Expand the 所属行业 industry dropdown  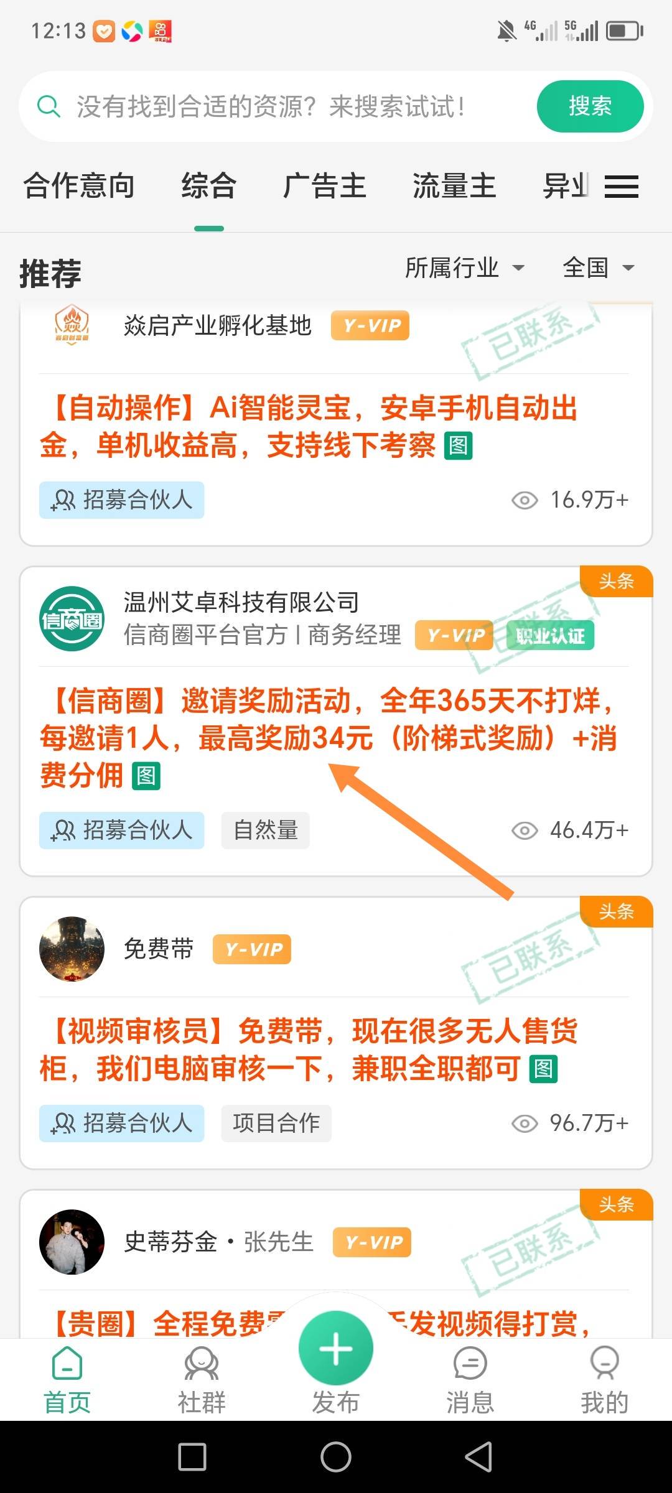tap(465, 268)
